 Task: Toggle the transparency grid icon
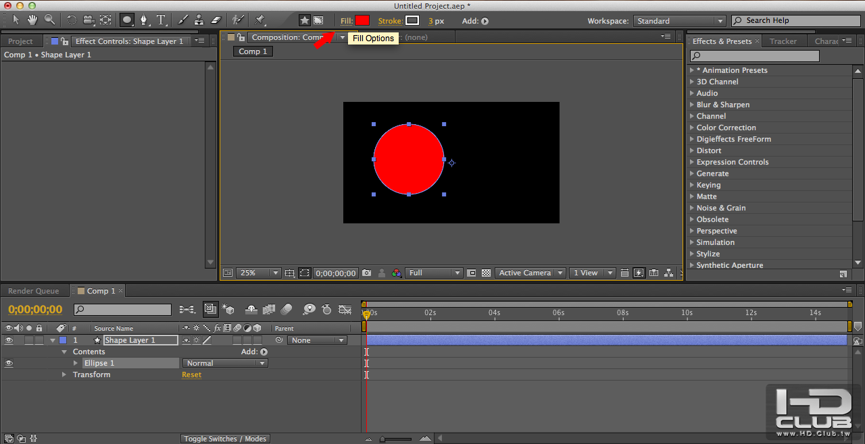point(486,273)
